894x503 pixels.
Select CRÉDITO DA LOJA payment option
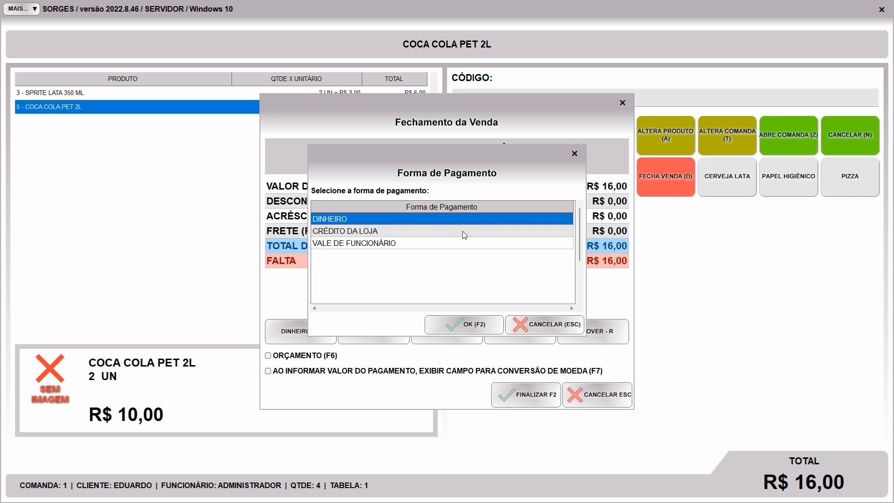(441, 231)
